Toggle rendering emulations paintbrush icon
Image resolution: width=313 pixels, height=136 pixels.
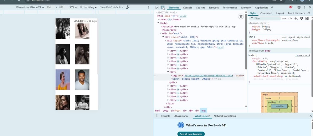(301, 18)
